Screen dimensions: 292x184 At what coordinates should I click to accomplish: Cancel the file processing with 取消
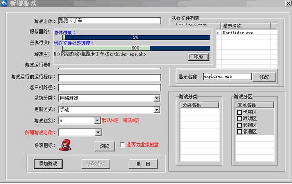(x=199, y=57)
